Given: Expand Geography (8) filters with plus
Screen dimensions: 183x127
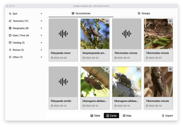Looking at the screenshot, I should (x=41, y=28).
